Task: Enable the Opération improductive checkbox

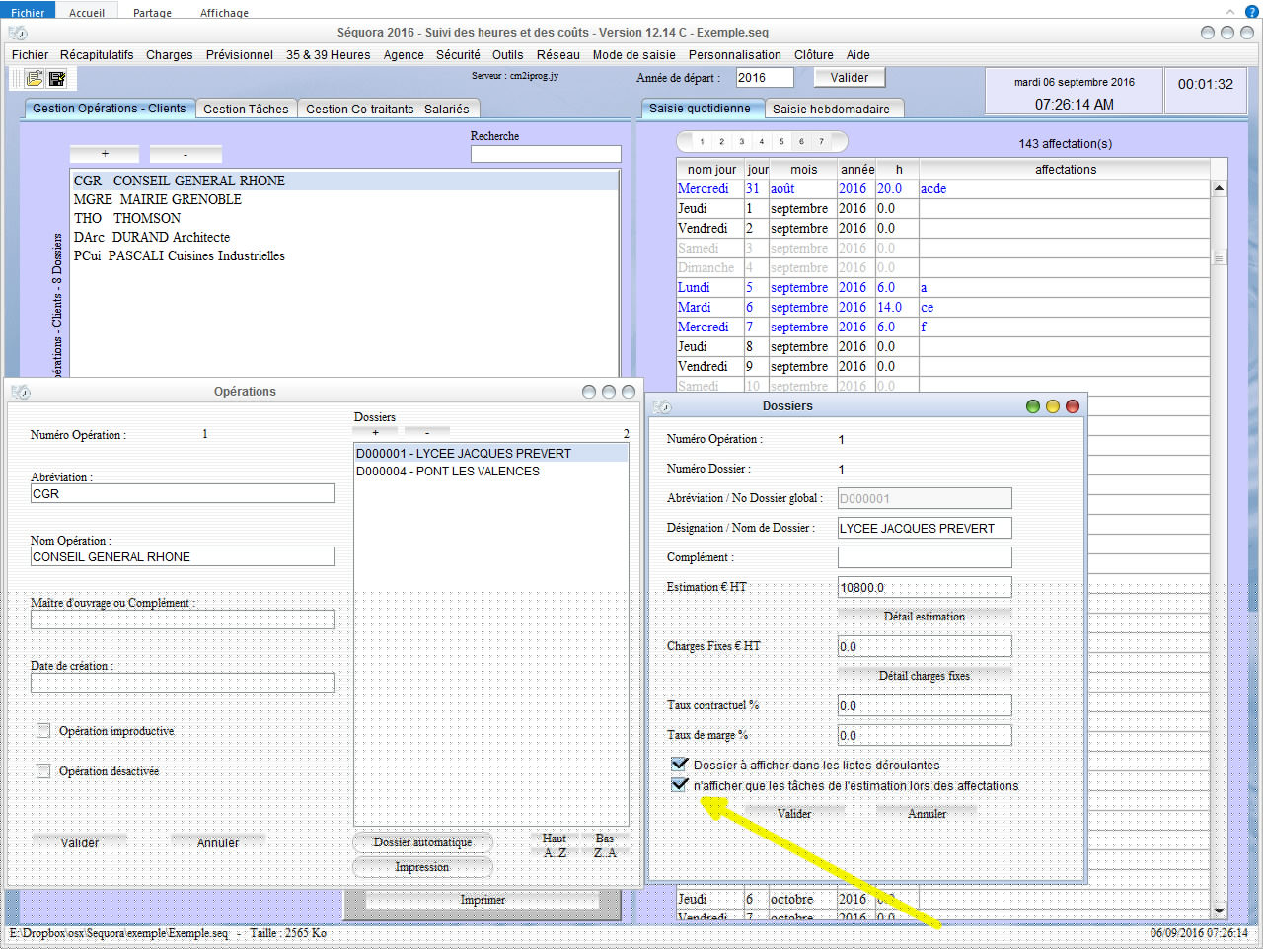Action: click(x=43, y=731)
